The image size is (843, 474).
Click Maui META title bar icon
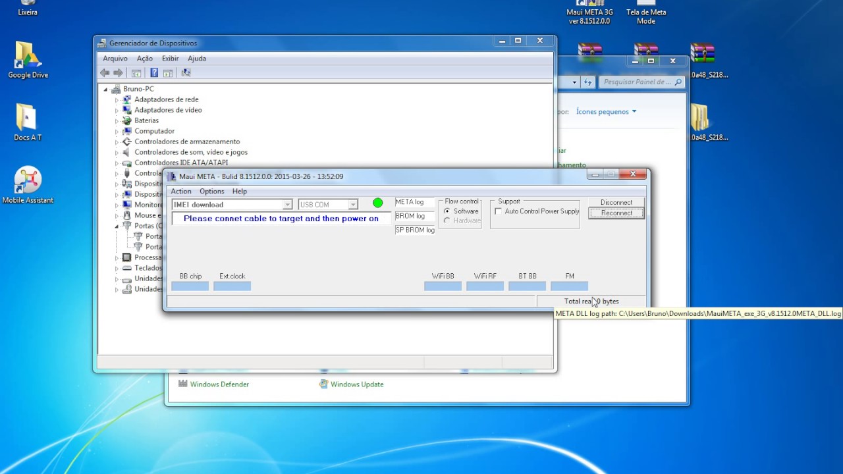(x=173, y=176)
